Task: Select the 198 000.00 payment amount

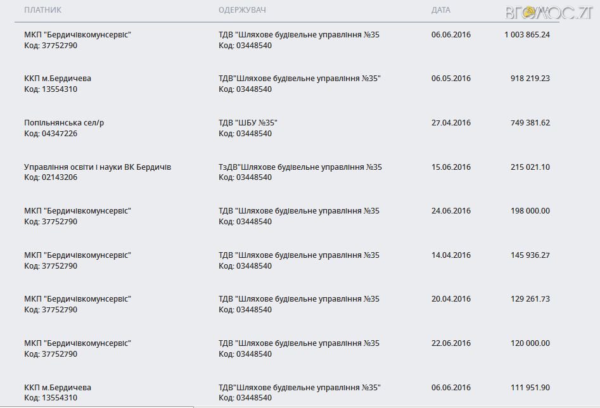Action: (530, 211)
